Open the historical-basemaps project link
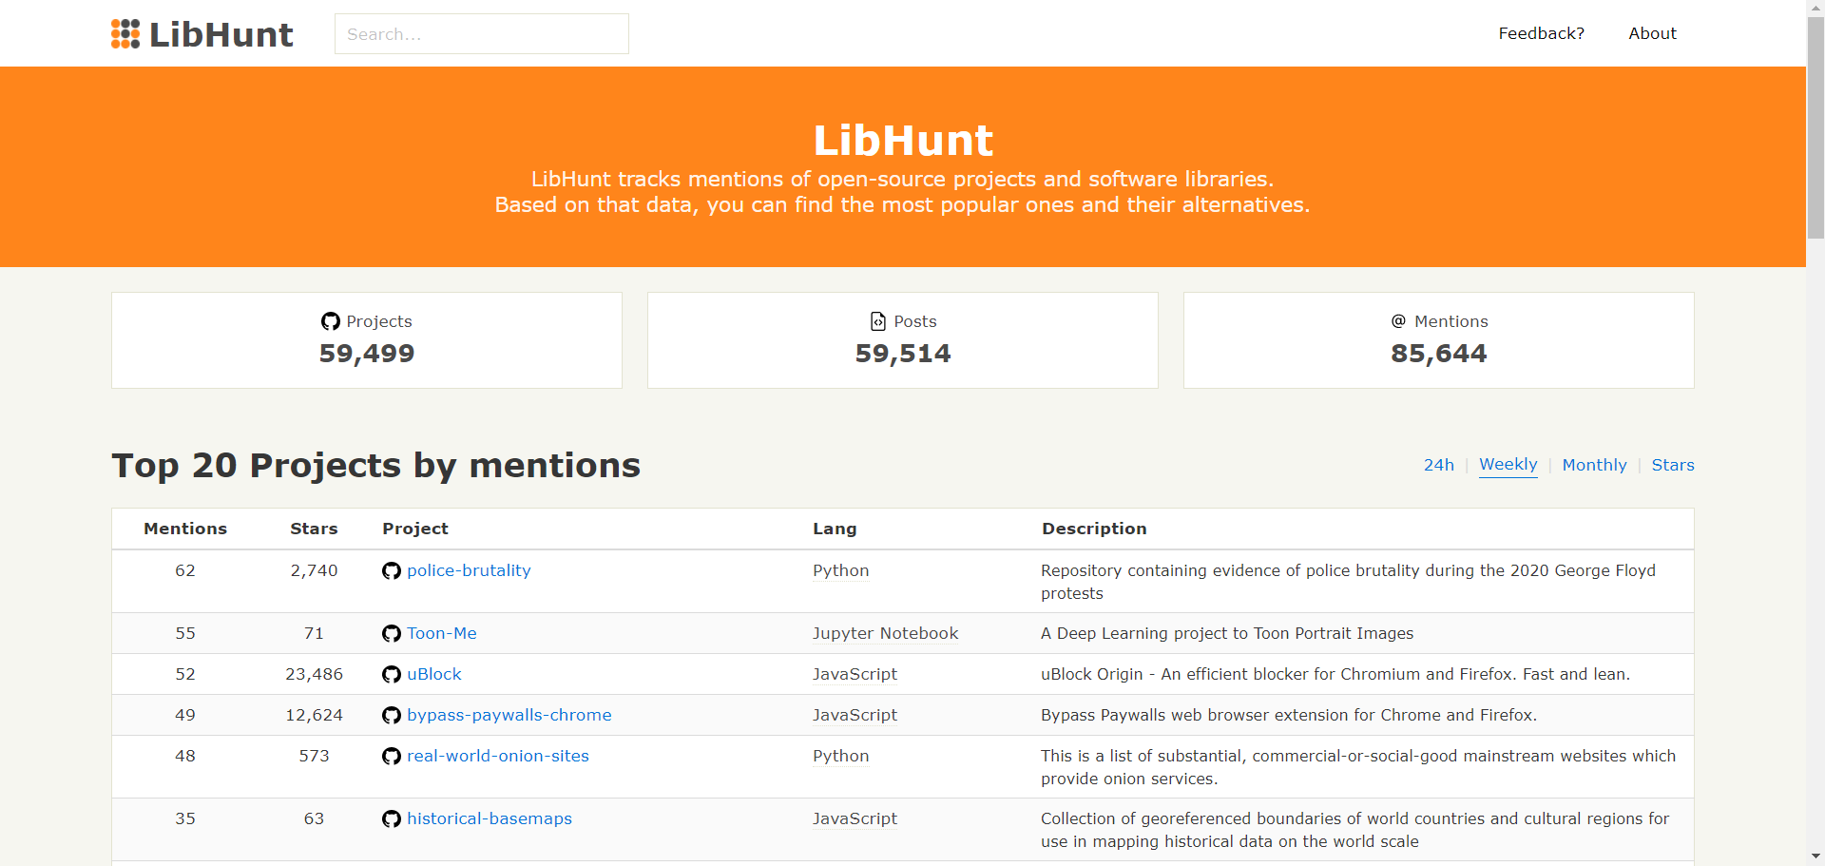 click(x=490, y=818)
